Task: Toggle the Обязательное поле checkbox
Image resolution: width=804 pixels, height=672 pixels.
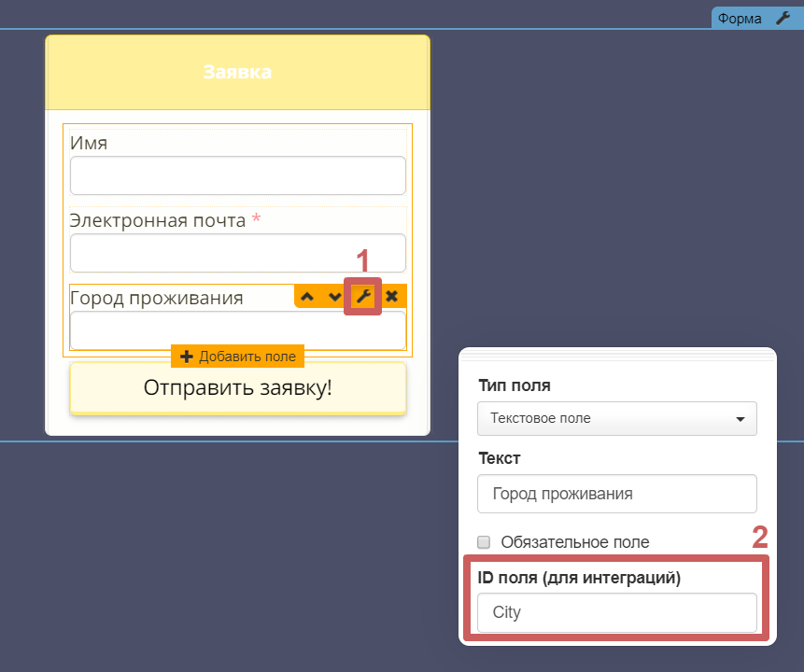Action: pyautogui.click(x=484, y=542)
